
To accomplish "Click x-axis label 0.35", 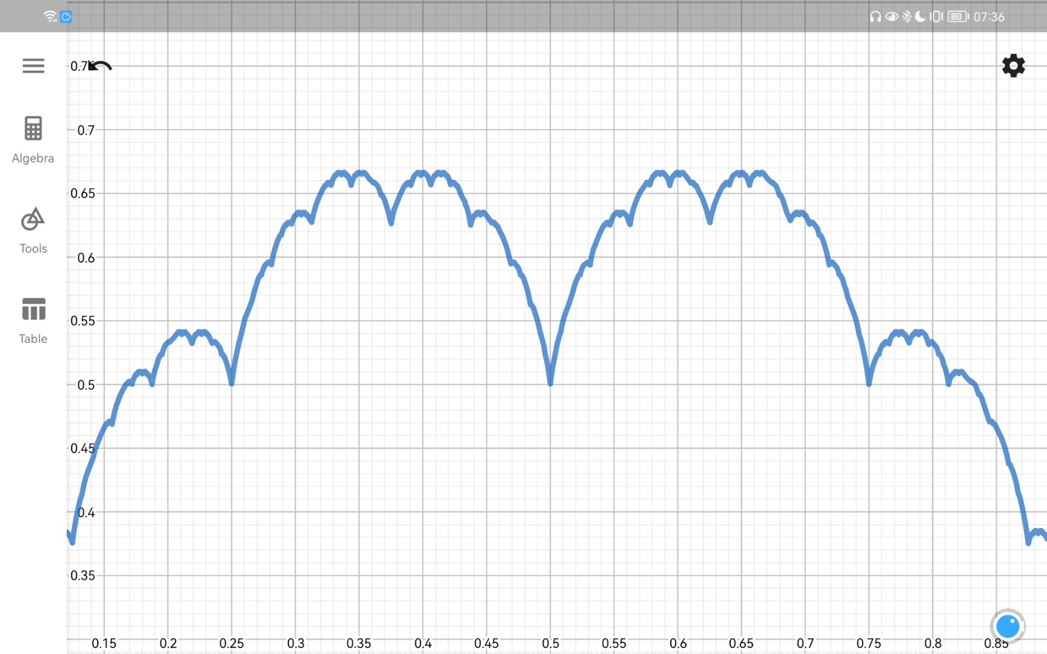I will point(359,643).
